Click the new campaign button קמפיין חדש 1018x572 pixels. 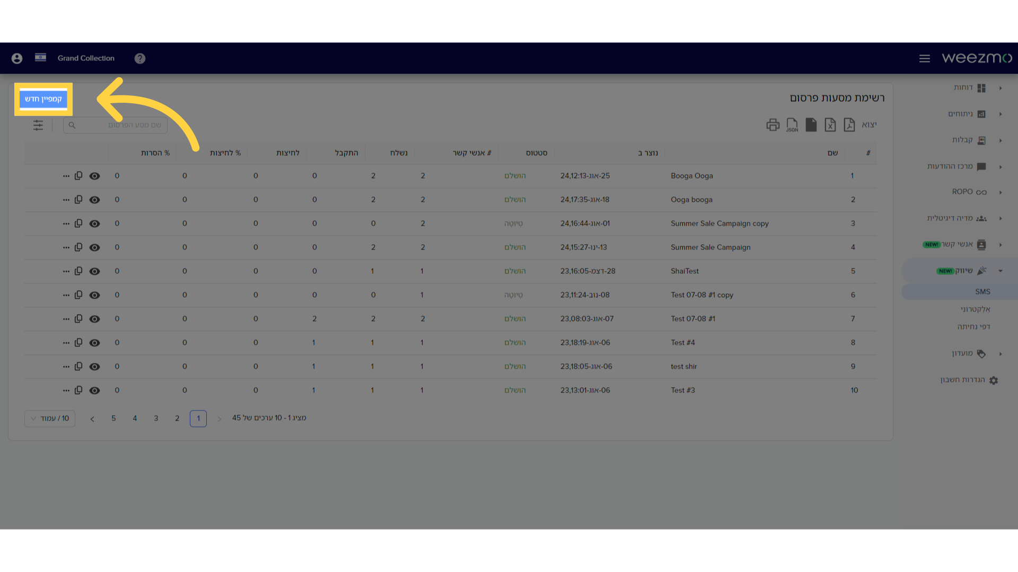[43, 99]
